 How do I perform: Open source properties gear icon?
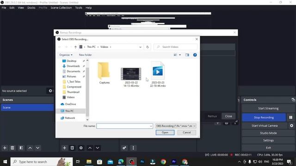point(81,148)
